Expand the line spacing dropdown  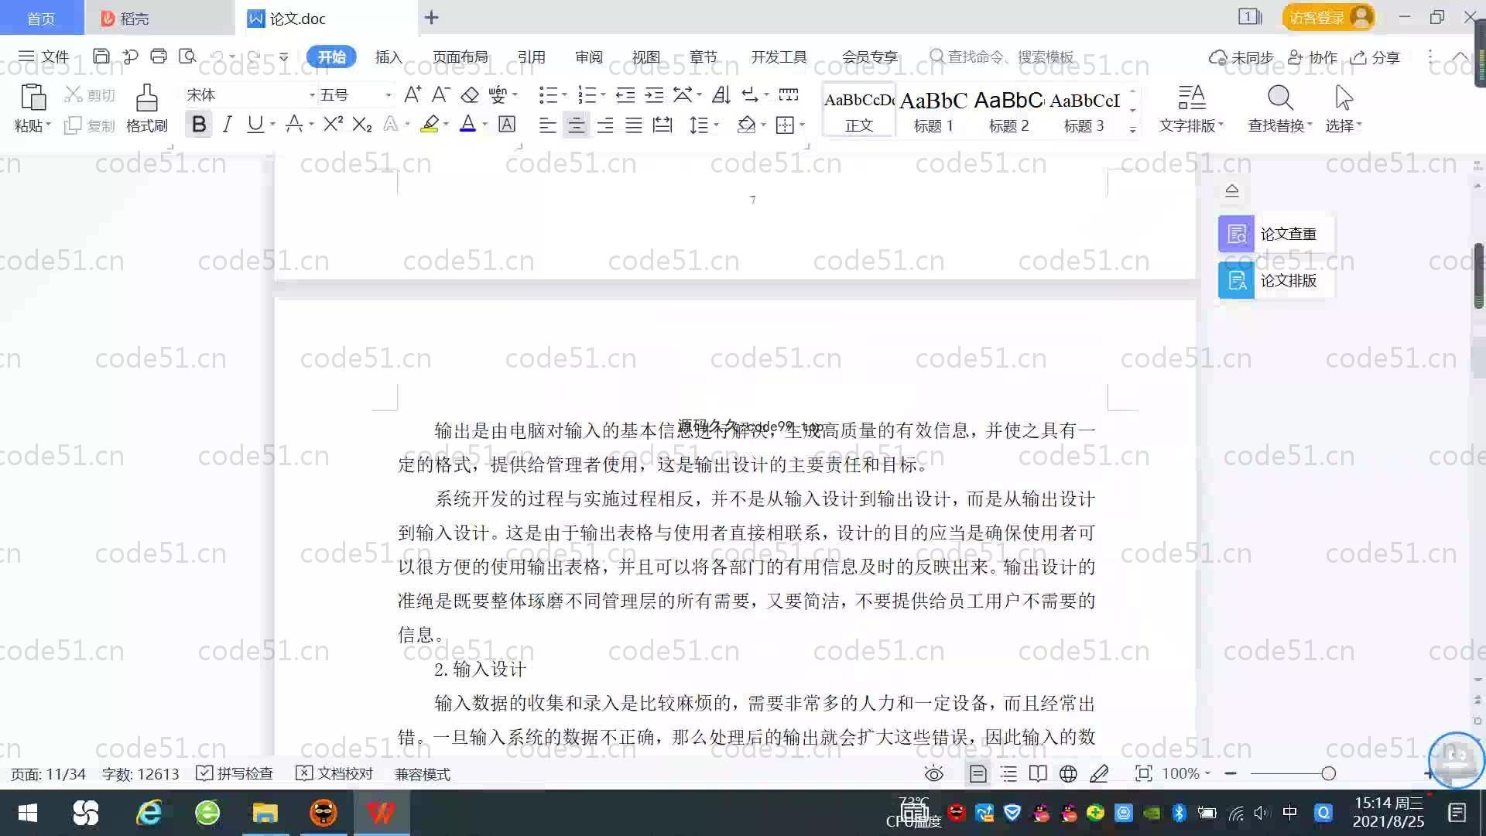tap(717, 125)
